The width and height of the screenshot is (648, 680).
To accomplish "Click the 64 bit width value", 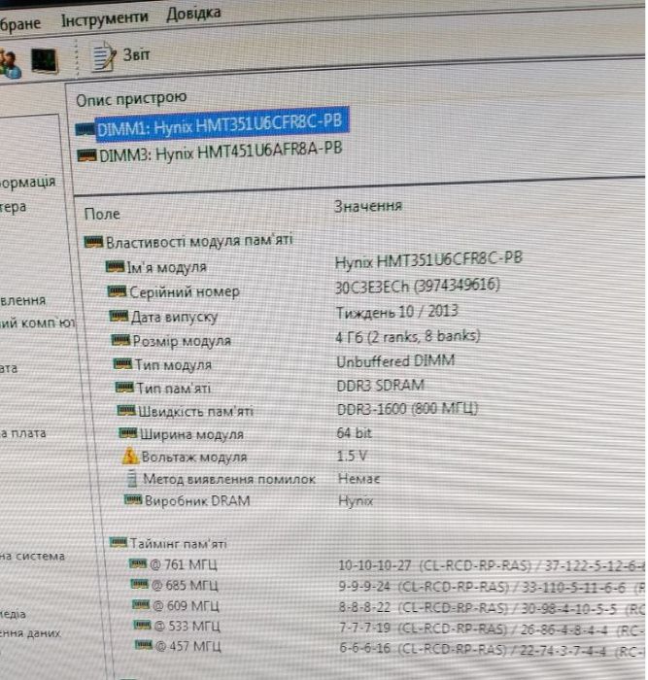I will [x=355, y=433].
